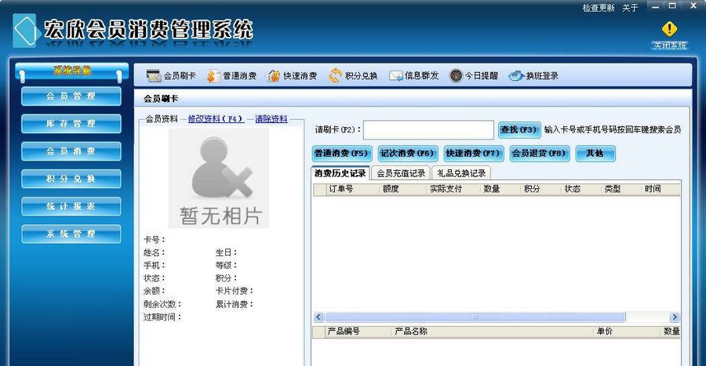Sort by 实际支付 column header
Viewport: 706px width, 366px height.
[454, 189]
